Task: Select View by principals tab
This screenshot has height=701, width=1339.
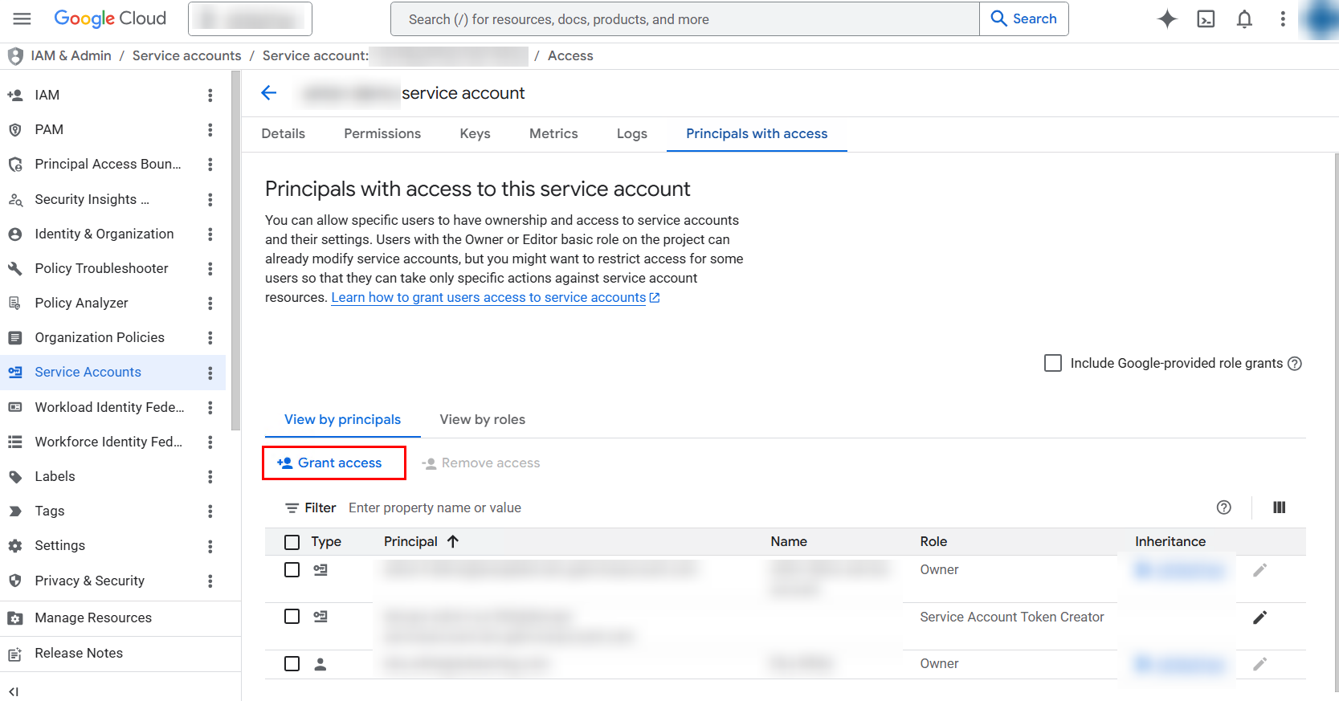Action: (x=343, y=420)
